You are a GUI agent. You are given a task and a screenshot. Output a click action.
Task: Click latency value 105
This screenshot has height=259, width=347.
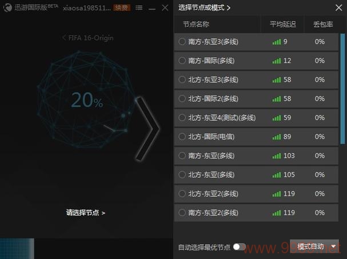tap(289, 174)
